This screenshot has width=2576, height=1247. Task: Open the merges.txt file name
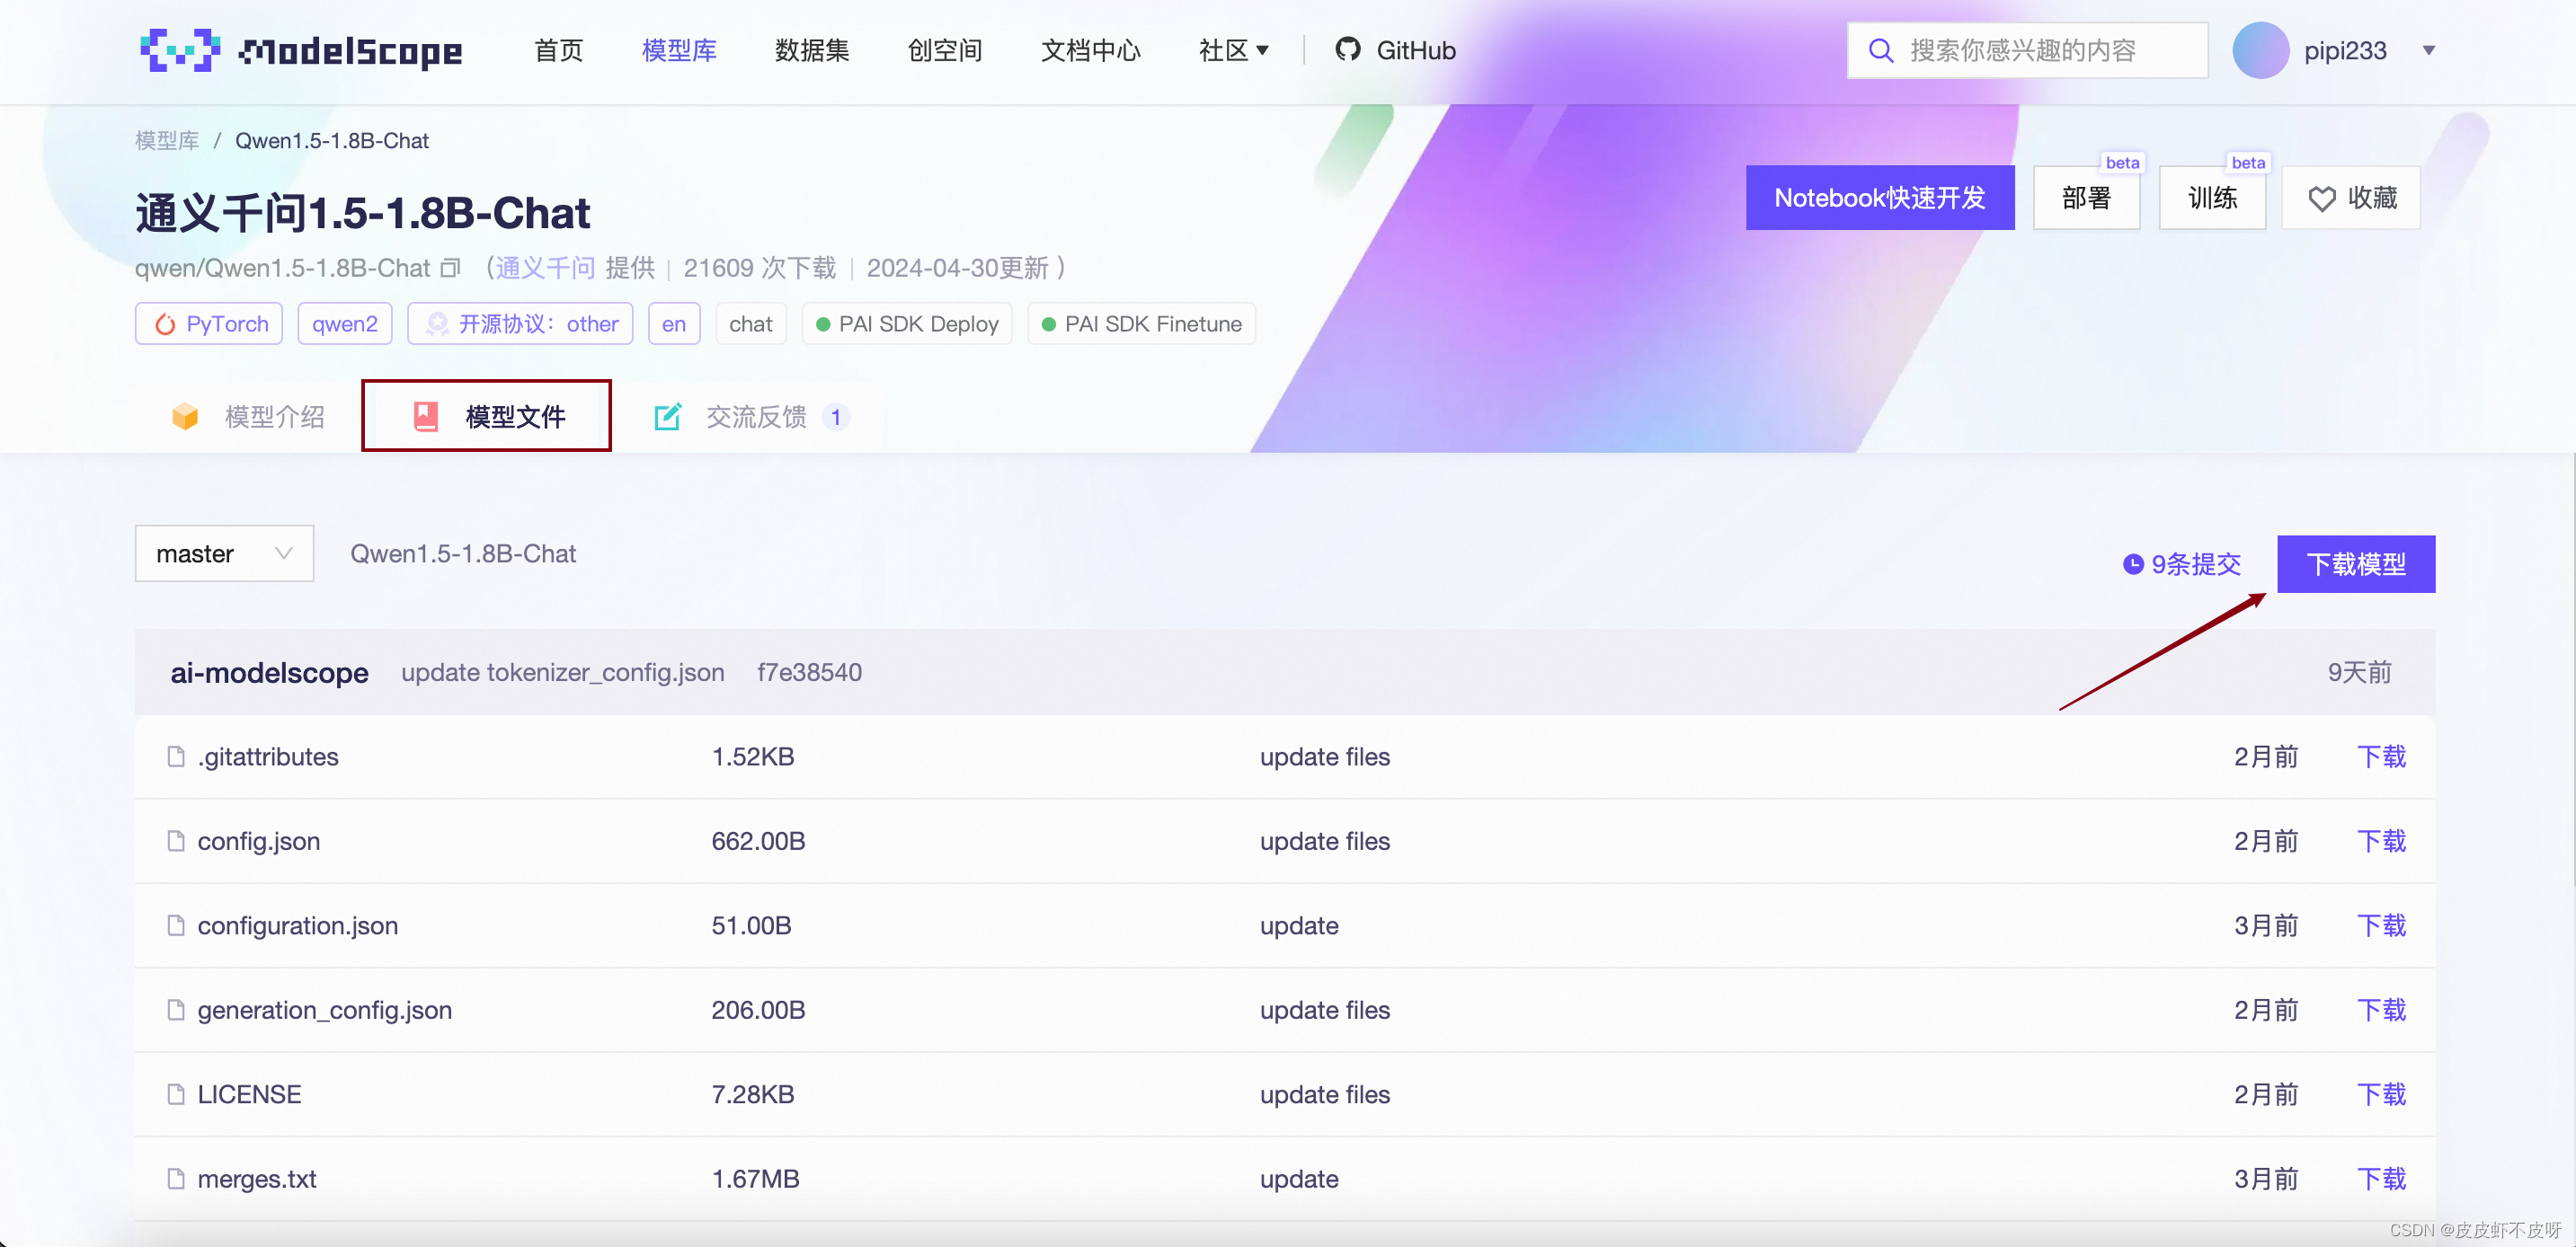257,1178
